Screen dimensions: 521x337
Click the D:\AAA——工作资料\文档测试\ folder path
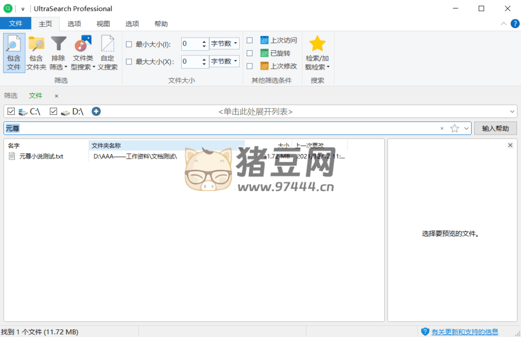[135, 157]
